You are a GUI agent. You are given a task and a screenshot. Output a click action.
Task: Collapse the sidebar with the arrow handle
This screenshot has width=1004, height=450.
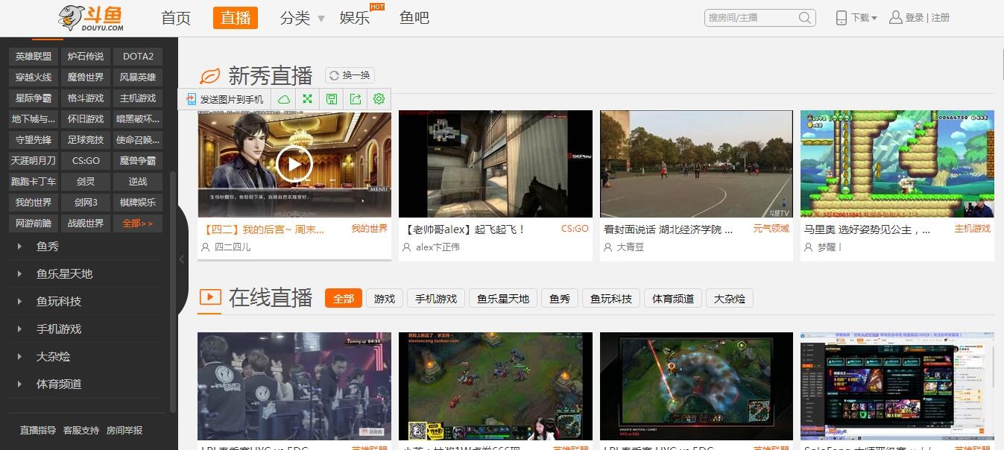[x=181, y=259]
